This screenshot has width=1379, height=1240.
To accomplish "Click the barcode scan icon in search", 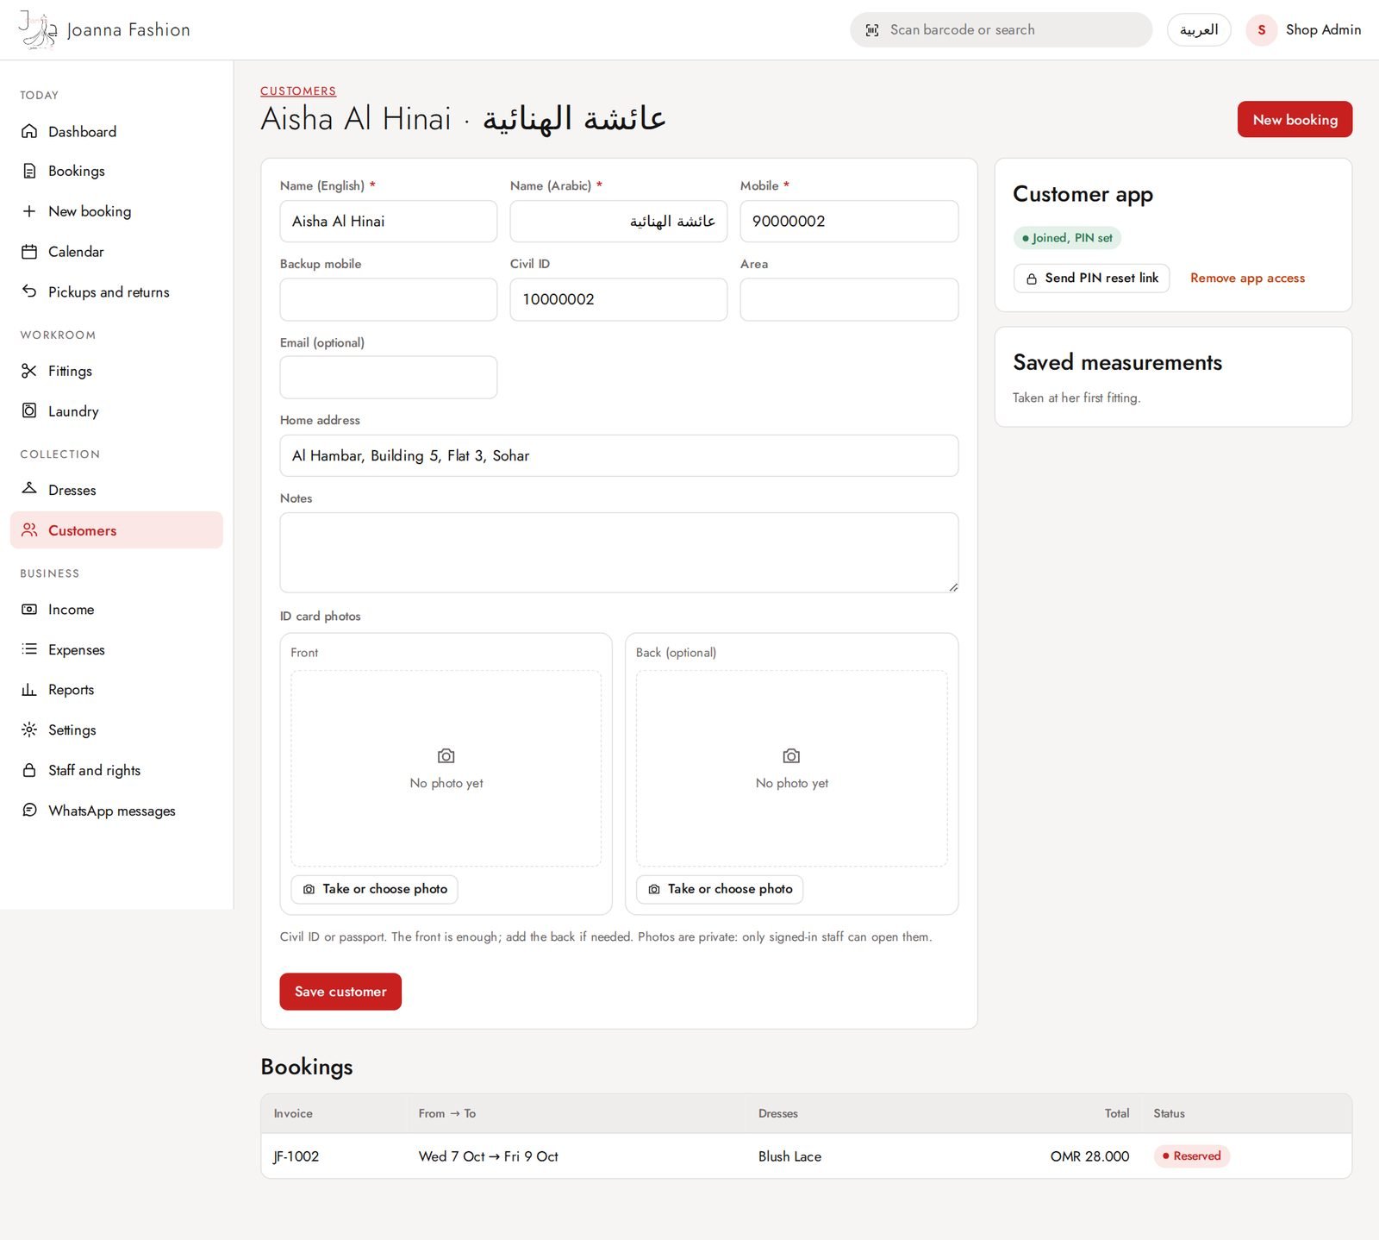I will point(872,30).
